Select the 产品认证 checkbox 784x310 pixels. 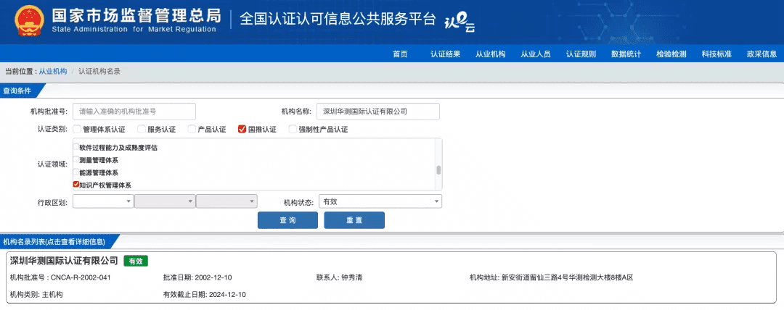click(x=192, y=130)
